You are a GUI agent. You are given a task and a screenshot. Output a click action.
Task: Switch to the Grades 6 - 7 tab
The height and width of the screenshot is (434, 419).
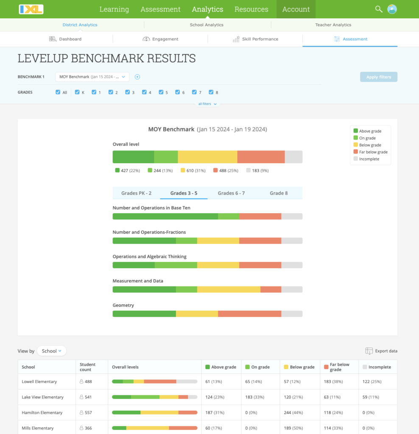pyautogui.click(x=231, y=193)
